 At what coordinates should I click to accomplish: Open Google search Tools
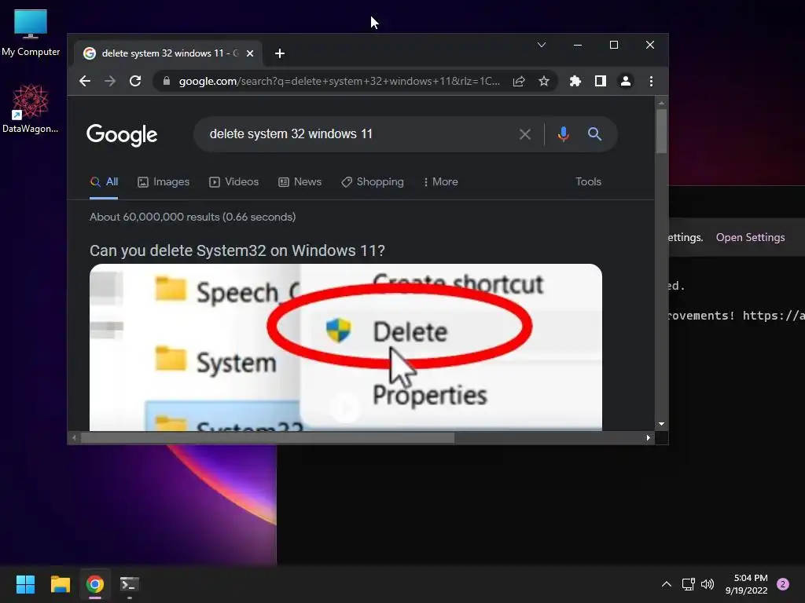click(588, 182)
